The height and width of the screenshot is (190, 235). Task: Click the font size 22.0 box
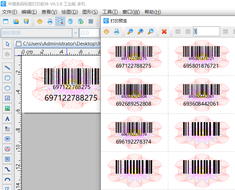(x=88, y=33)
